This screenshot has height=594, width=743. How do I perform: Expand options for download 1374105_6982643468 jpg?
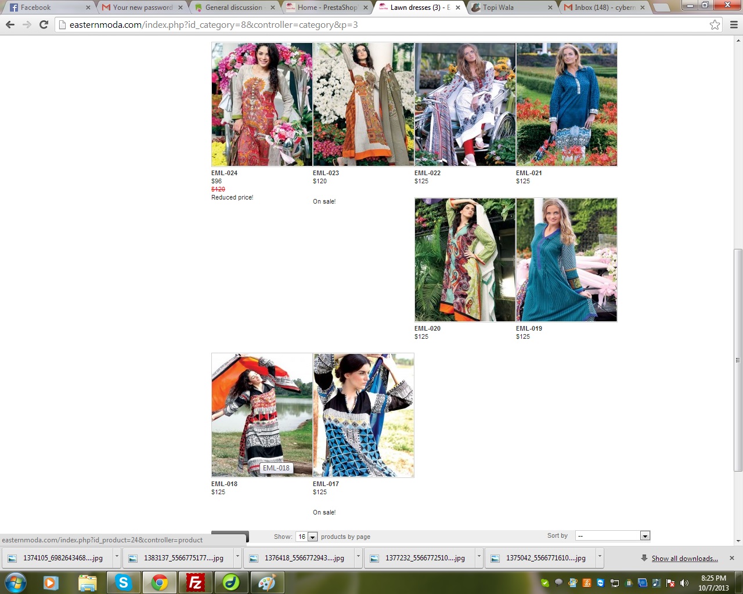117,558
